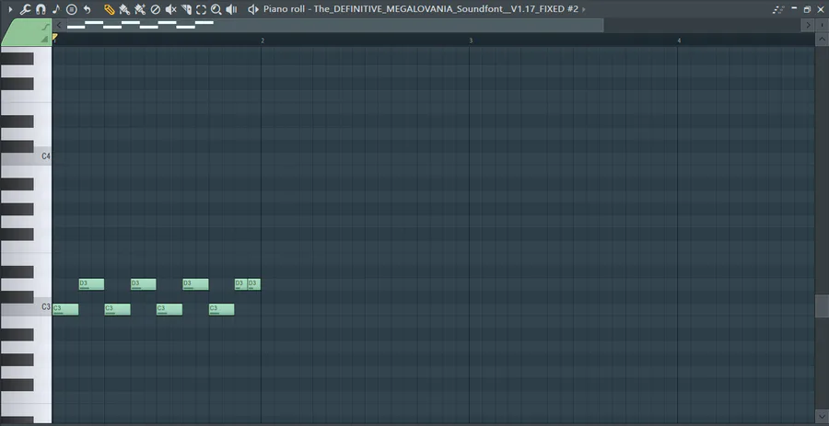This screenshot has height=426, width=829.
Task: Open the piano roll main menu arrow
Action: tap(10, 9)
